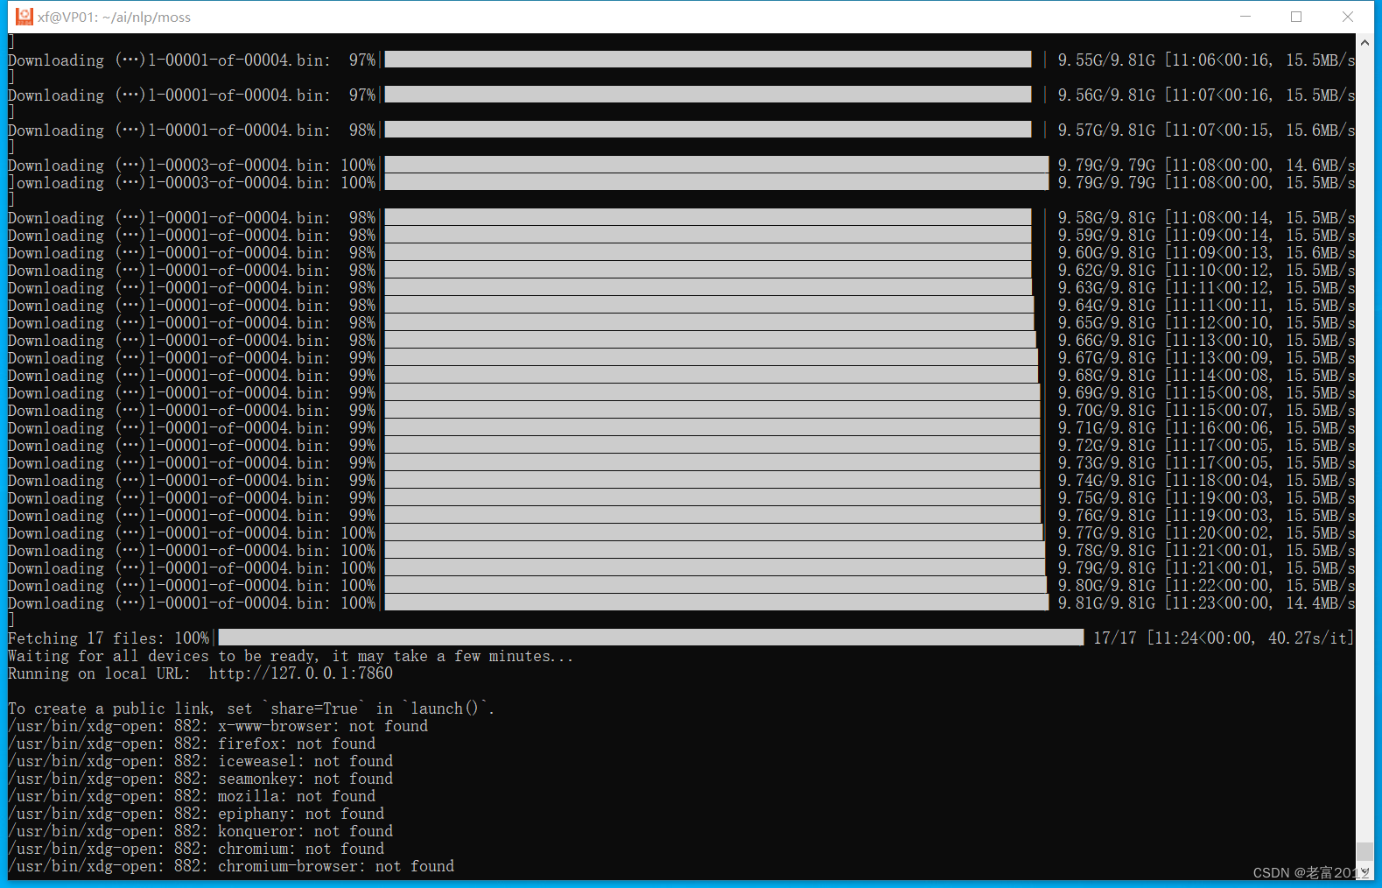This screenshot has height=888, width=1382.
Task: Click the 'iceweasel: not found' line
Action: click(200, 761)
